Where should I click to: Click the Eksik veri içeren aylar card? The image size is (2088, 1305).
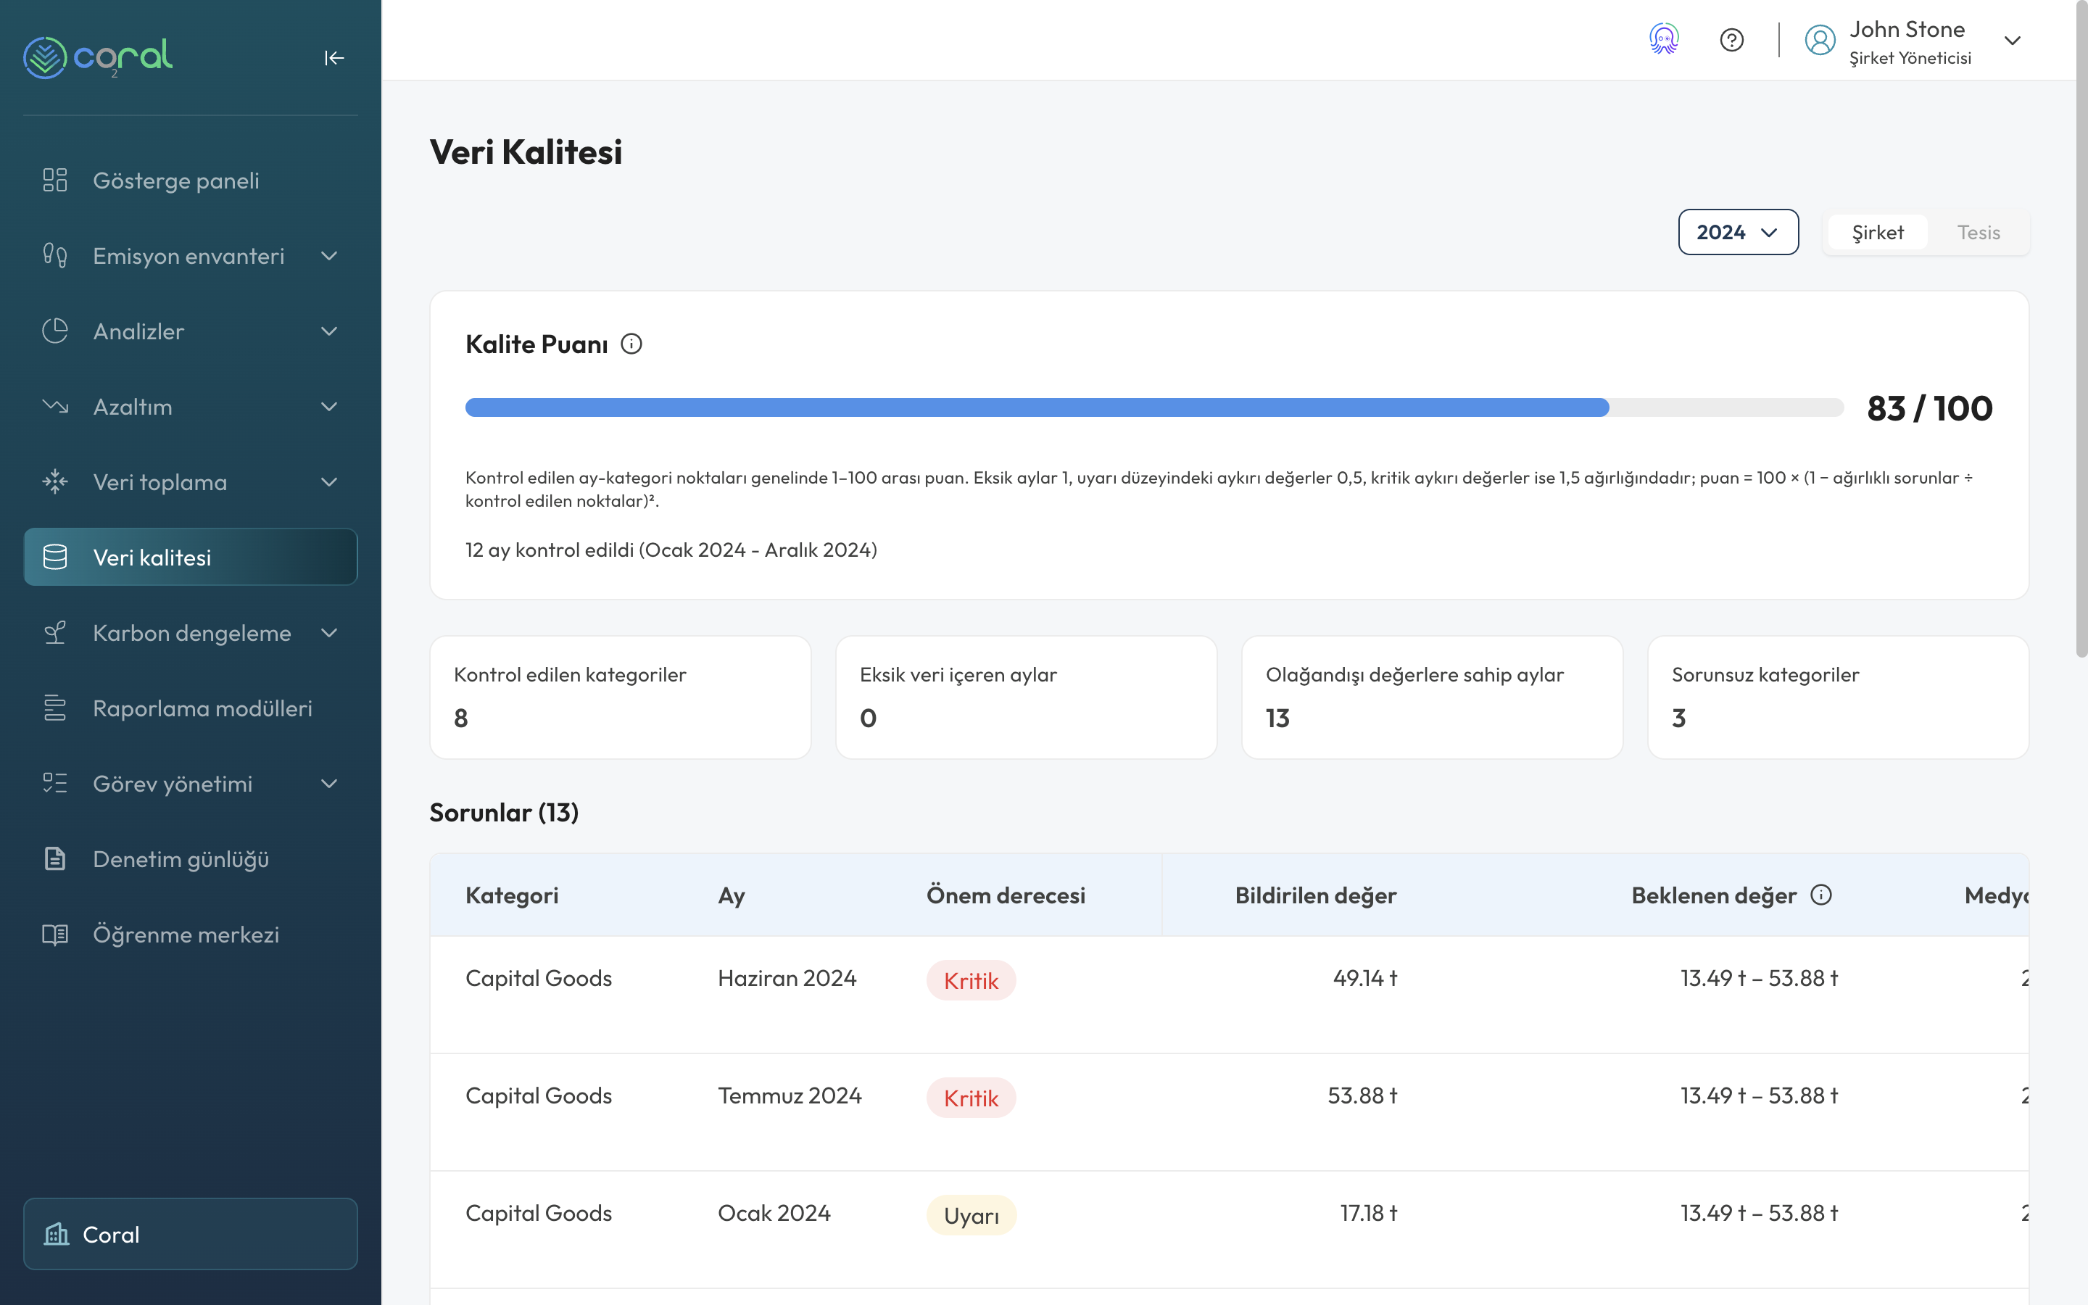click(x=1026, y=697)
